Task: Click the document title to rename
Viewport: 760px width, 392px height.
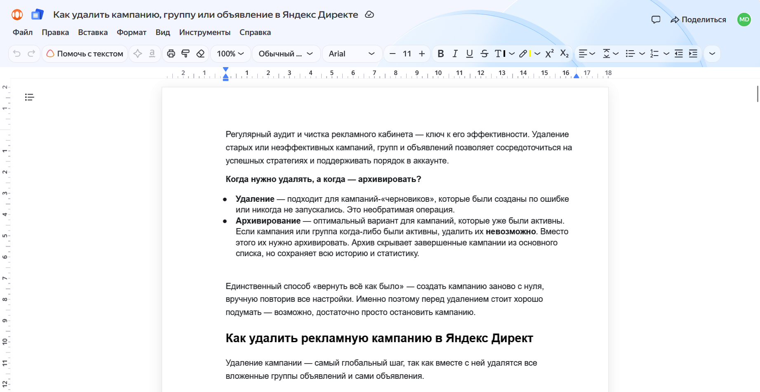Action: (205, 14)
